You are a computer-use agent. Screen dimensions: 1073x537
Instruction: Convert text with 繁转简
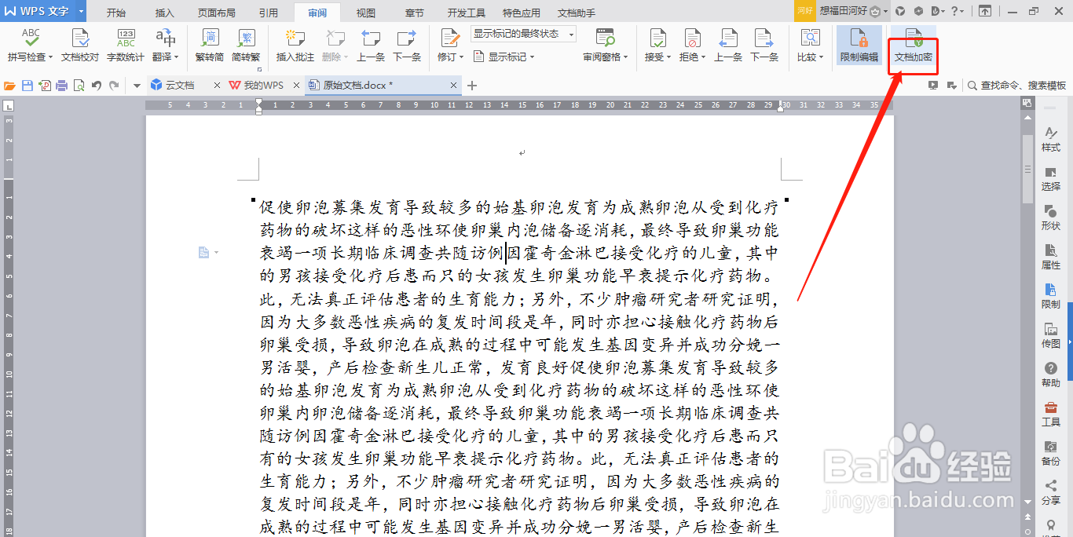tap(210, 45)
